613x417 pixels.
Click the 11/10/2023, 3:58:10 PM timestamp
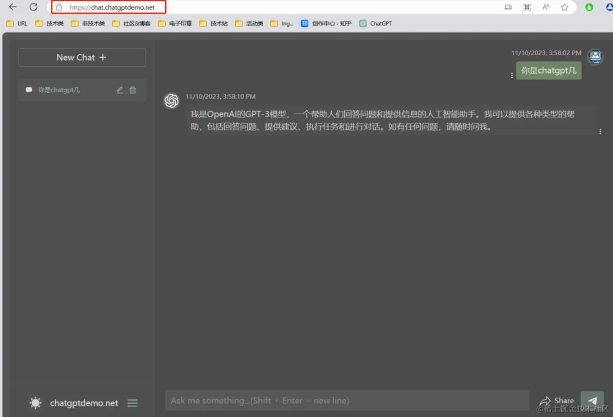pyautogui.click(x=220, y=96)
